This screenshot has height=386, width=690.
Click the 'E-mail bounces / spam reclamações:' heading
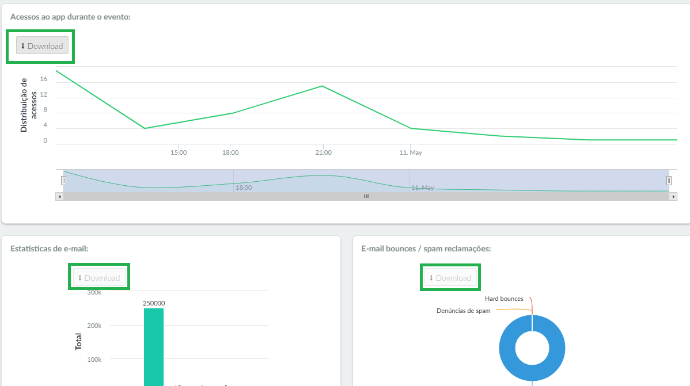pyautogui.click(x=426, y=249)
